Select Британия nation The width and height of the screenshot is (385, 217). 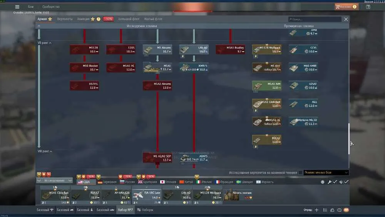pyautogui.click(x=147, y=182)
